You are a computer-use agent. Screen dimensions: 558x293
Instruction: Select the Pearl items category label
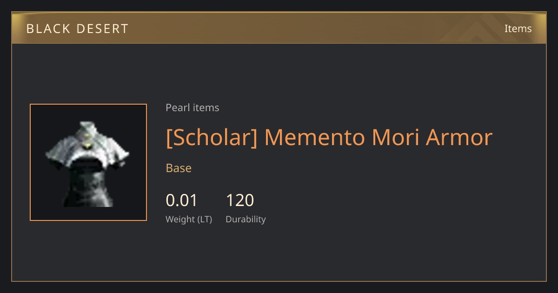[x=192, y=107]
